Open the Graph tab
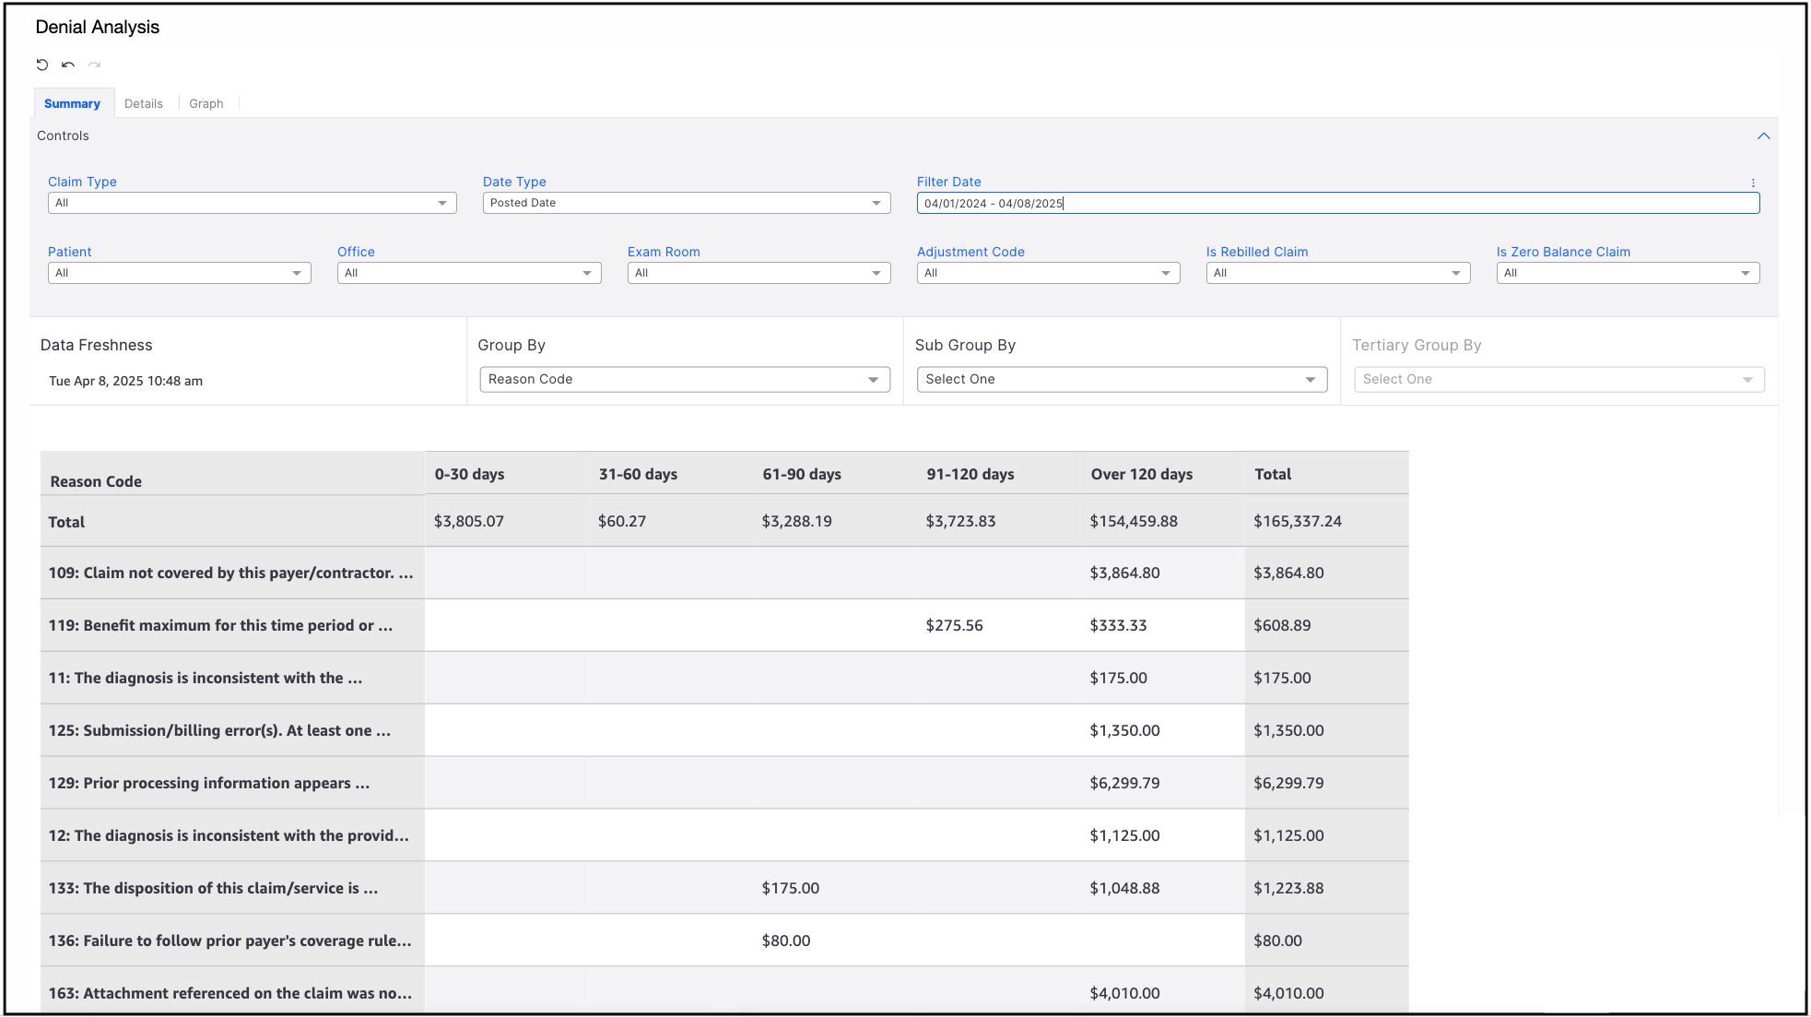The image size is (1811, 1017). 206,103
